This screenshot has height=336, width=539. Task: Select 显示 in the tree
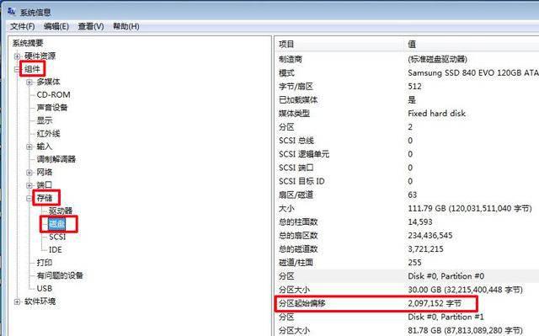(x=45, y=120)
